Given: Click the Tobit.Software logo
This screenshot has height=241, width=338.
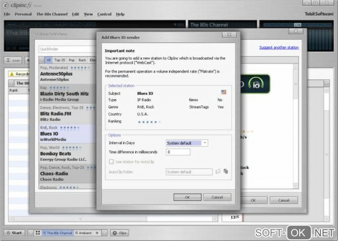Looking at the screenshot, I should click(x=319, y=14).
